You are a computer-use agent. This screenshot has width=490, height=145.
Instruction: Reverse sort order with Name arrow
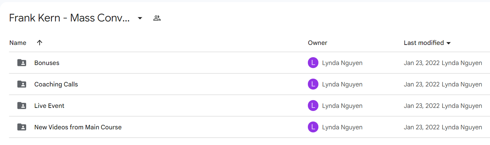pos(39,43)
